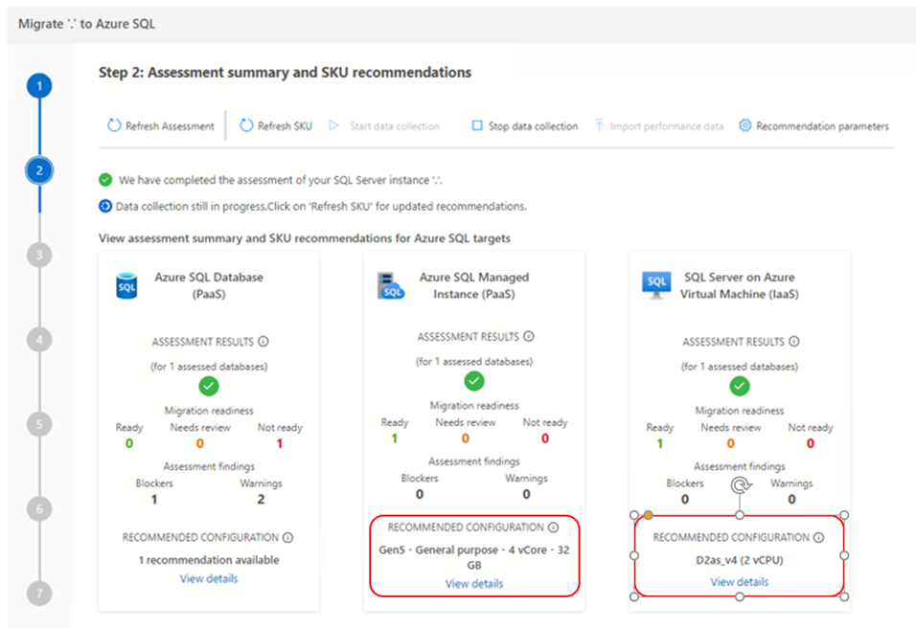The height and width of the screenshot is (628, 916).
Task: Open View details for Azure SQL Database
Action: (209, 578)
